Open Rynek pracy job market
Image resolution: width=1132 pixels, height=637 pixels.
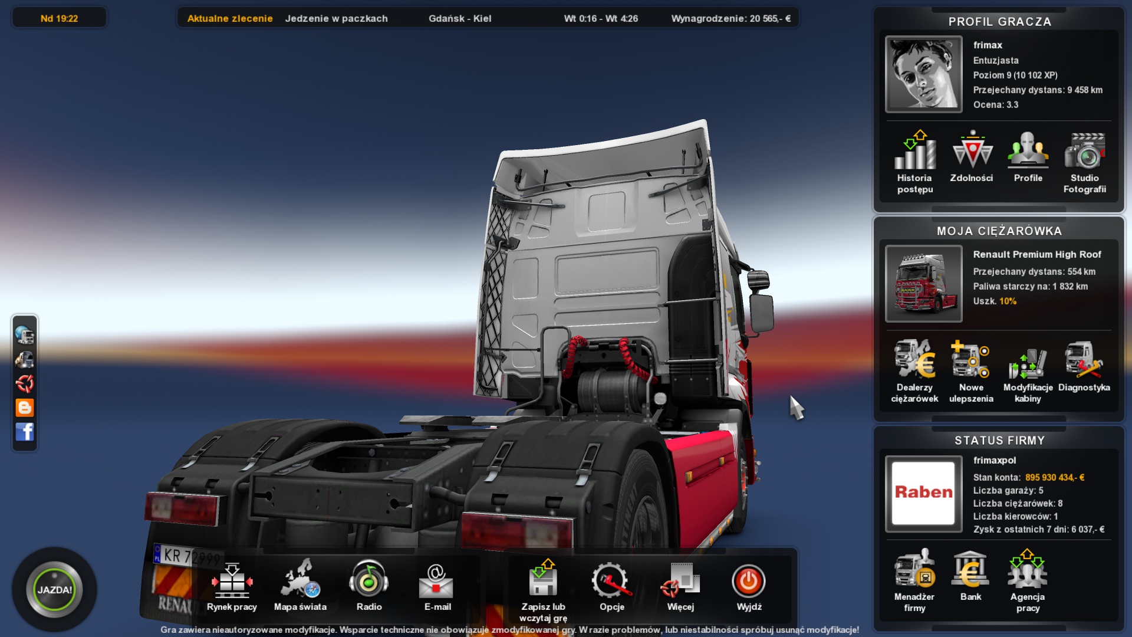pyautogui.click(x=232, y=582)
